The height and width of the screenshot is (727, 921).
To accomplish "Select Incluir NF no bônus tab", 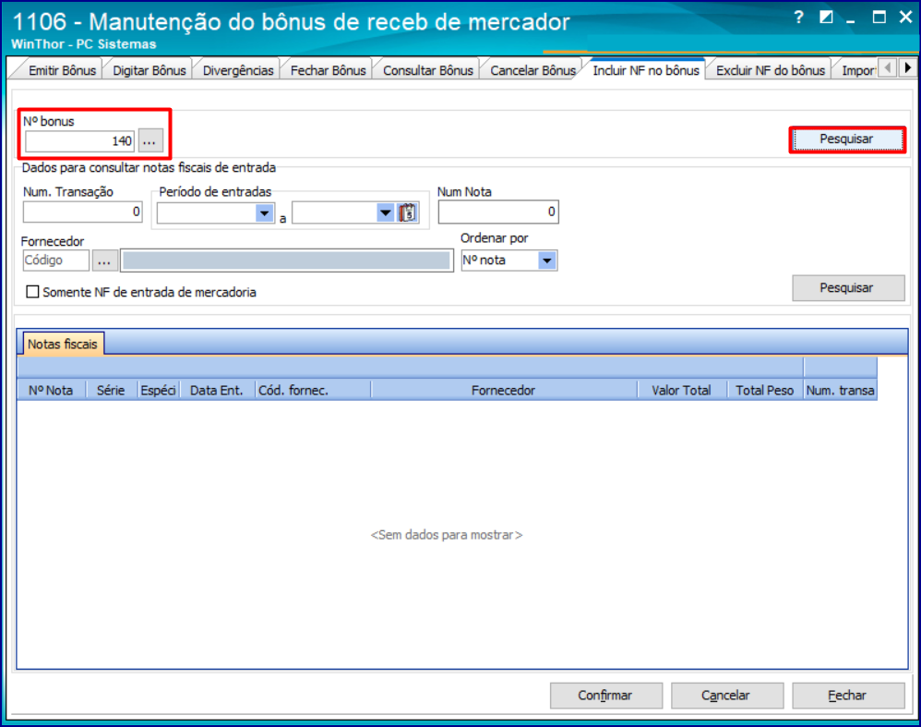I will (645, 70).
